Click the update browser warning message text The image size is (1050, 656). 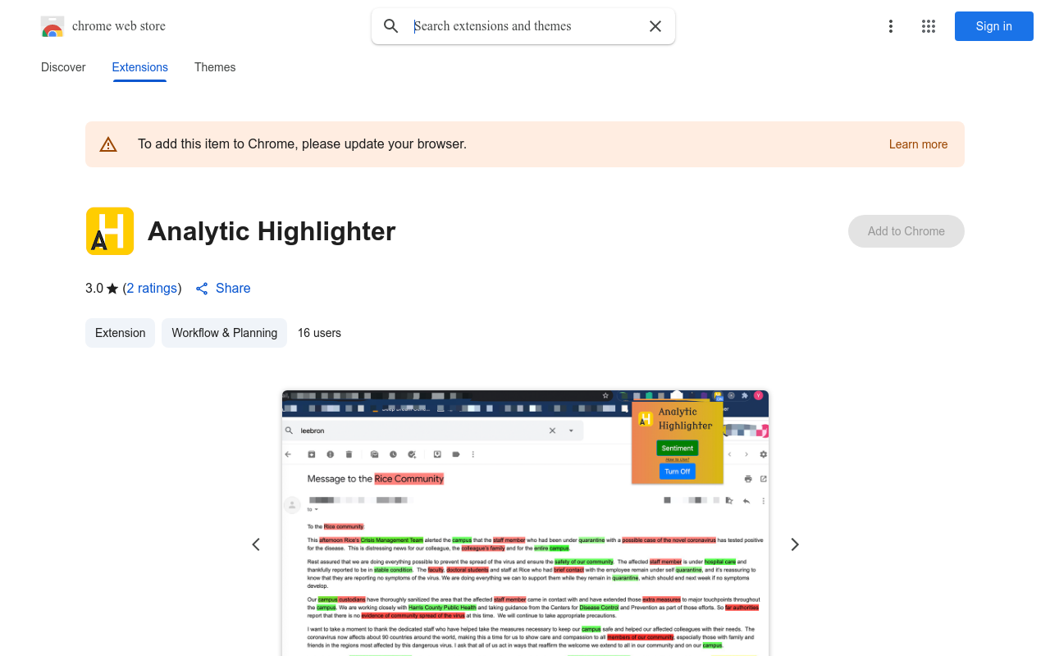(302, 144)
